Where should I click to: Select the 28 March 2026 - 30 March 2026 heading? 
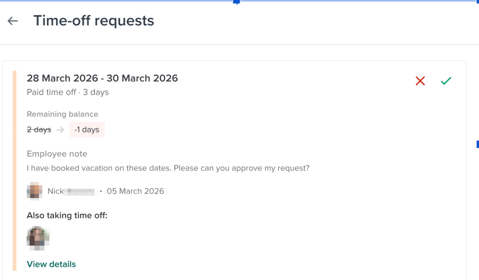102,78
